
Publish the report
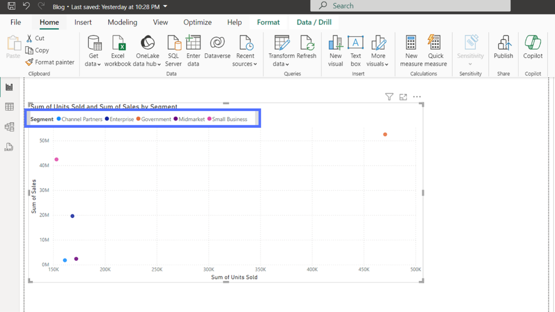(x=503, y=47)
